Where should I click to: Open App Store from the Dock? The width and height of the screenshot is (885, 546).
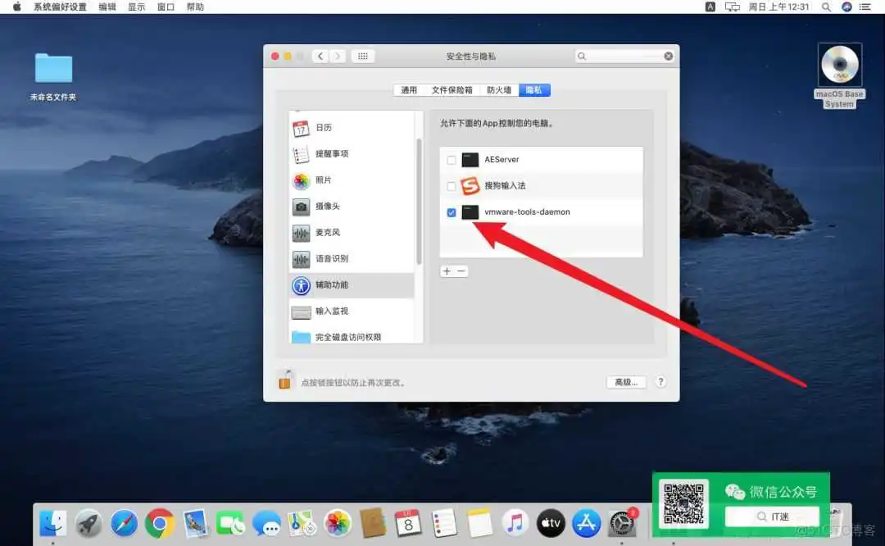tap(586, 523)
